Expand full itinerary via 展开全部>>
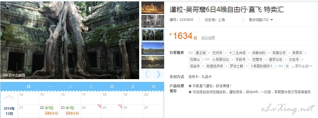The width and height of the screenshot is (318, 118). point(304,66)
